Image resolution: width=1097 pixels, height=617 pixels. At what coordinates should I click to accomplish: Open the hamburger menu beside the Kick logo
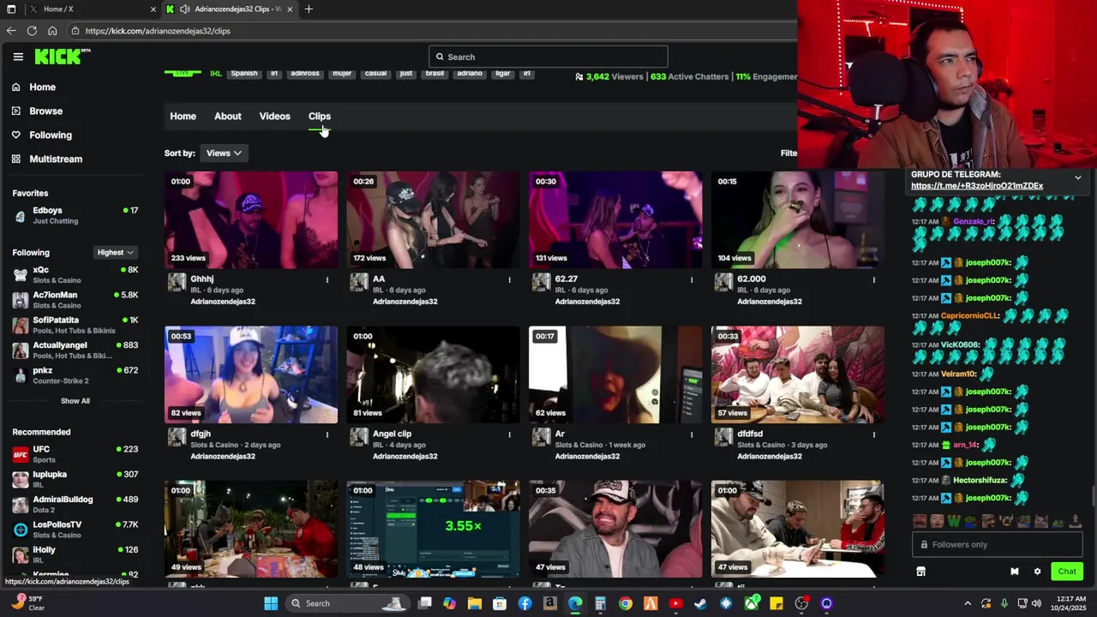(18, 57)
